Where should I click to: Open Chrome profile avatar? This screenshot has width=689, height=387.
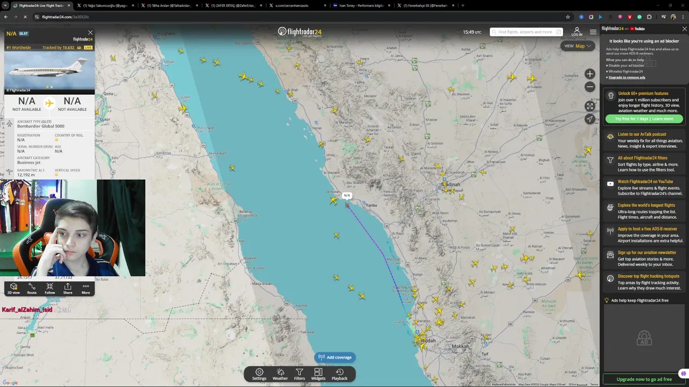673,17
